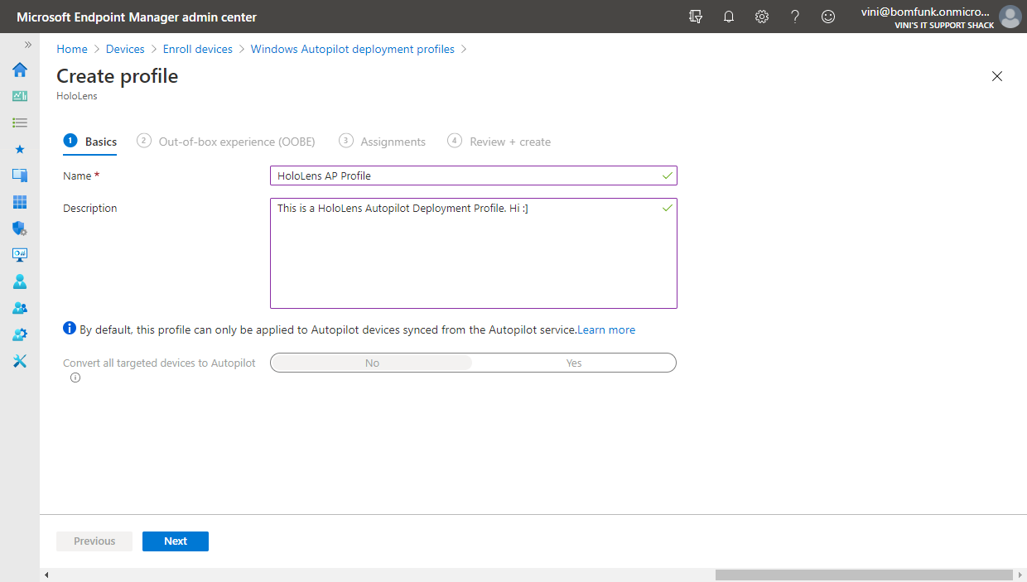Viewport: 1027px width, 582px height.
Task: Open Users icon in sidebar
Action: (20, 281)
